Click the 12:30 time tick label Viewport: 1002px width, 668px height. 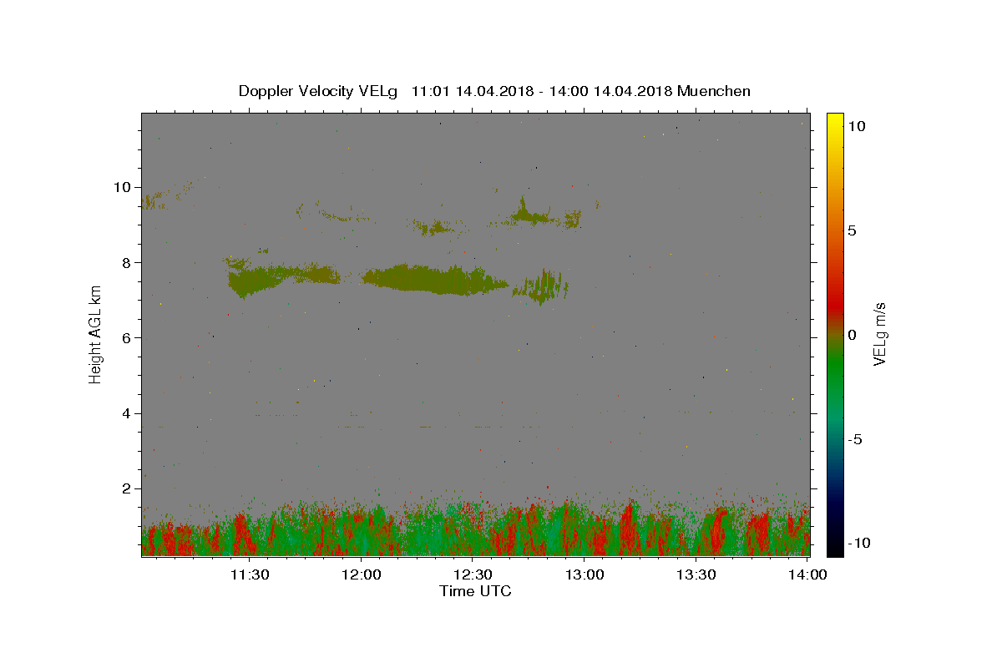coord(473,574)
